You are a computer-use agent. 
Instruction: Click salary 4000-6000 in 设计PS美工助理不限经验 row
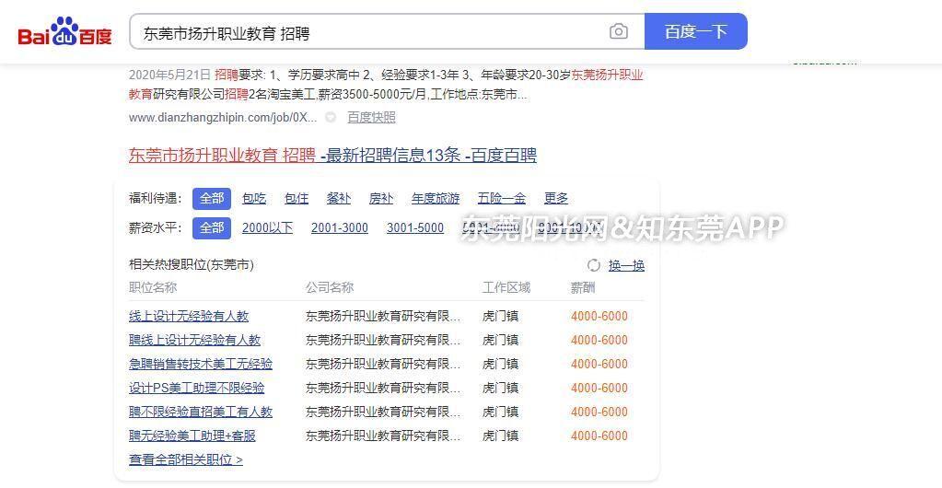point(599,389)
